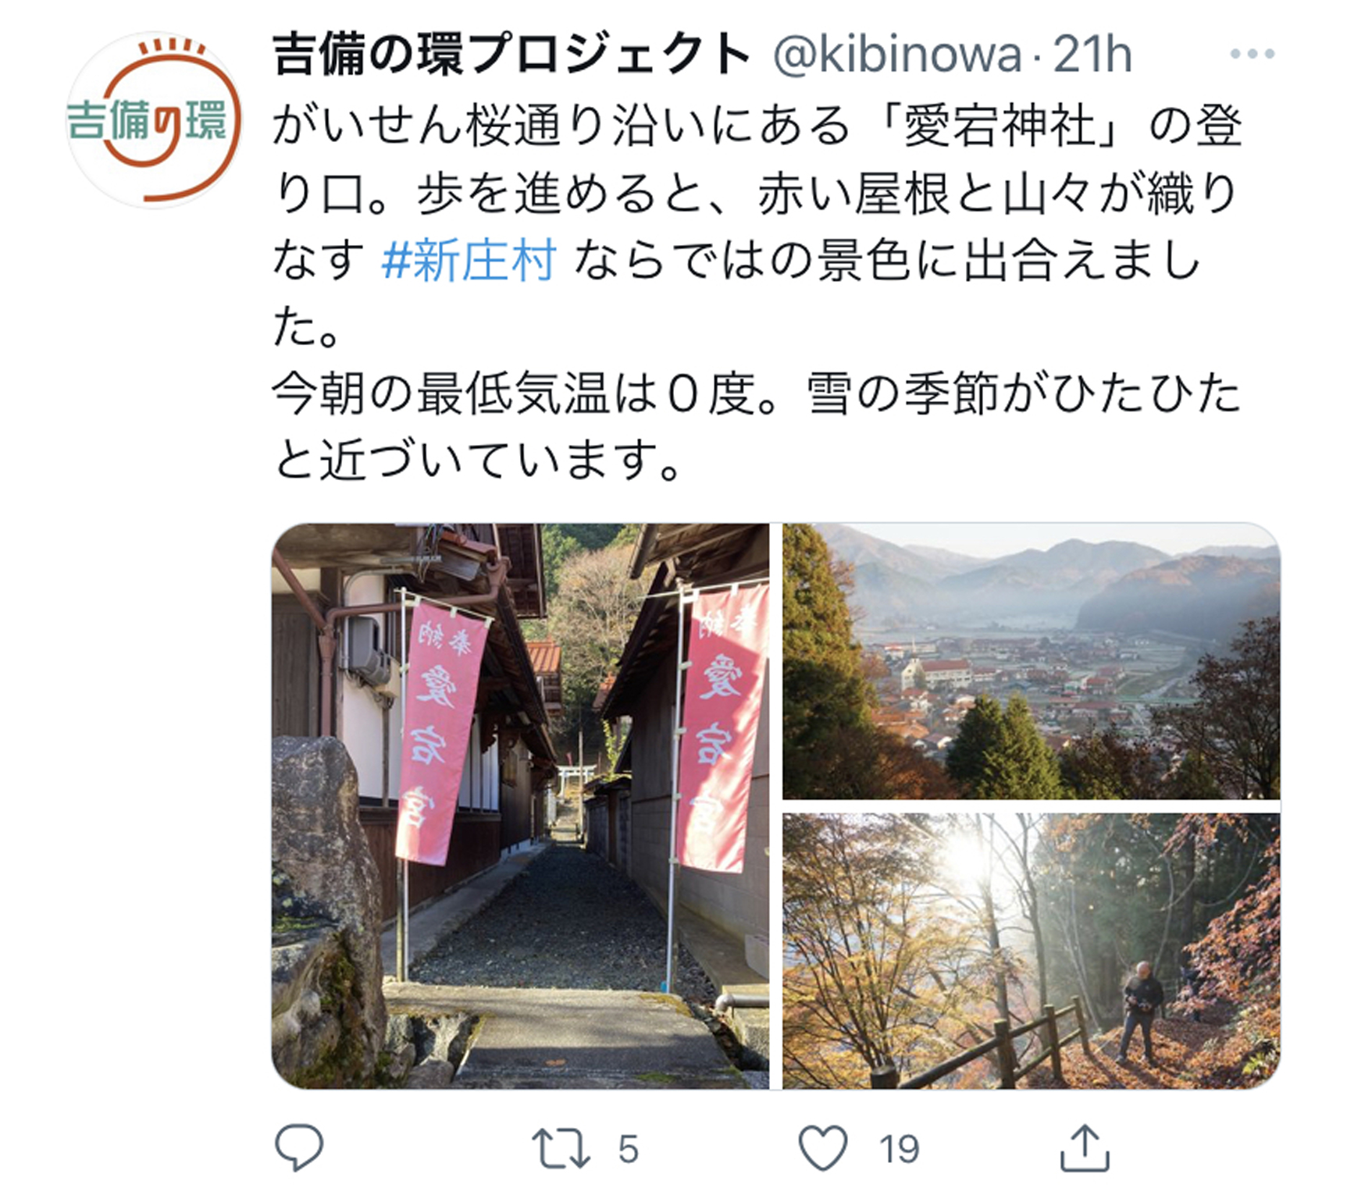
Task: Open the @kibinowa handle
Action: tap(897, 55)
